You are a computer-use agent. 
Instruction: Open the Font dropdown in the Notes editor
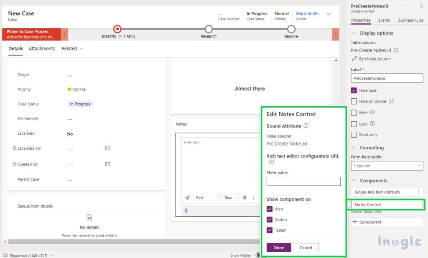[206, 197]
